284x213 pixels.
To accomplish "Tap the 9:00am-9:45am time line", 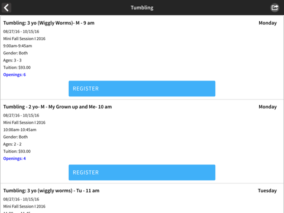I will pyautogui.click(x=18, y=46).
